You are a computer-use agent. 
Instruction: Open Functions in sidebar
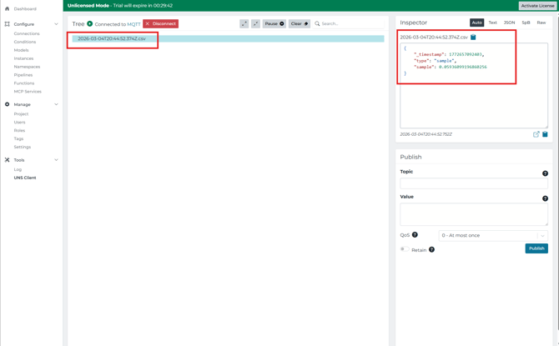click(x=24, y=83)
